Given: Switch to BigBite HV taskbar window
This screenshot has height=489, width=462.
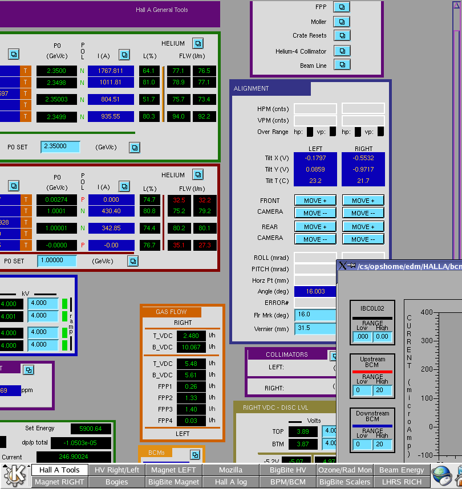Looking at the screenshot, I should [288, 470].
